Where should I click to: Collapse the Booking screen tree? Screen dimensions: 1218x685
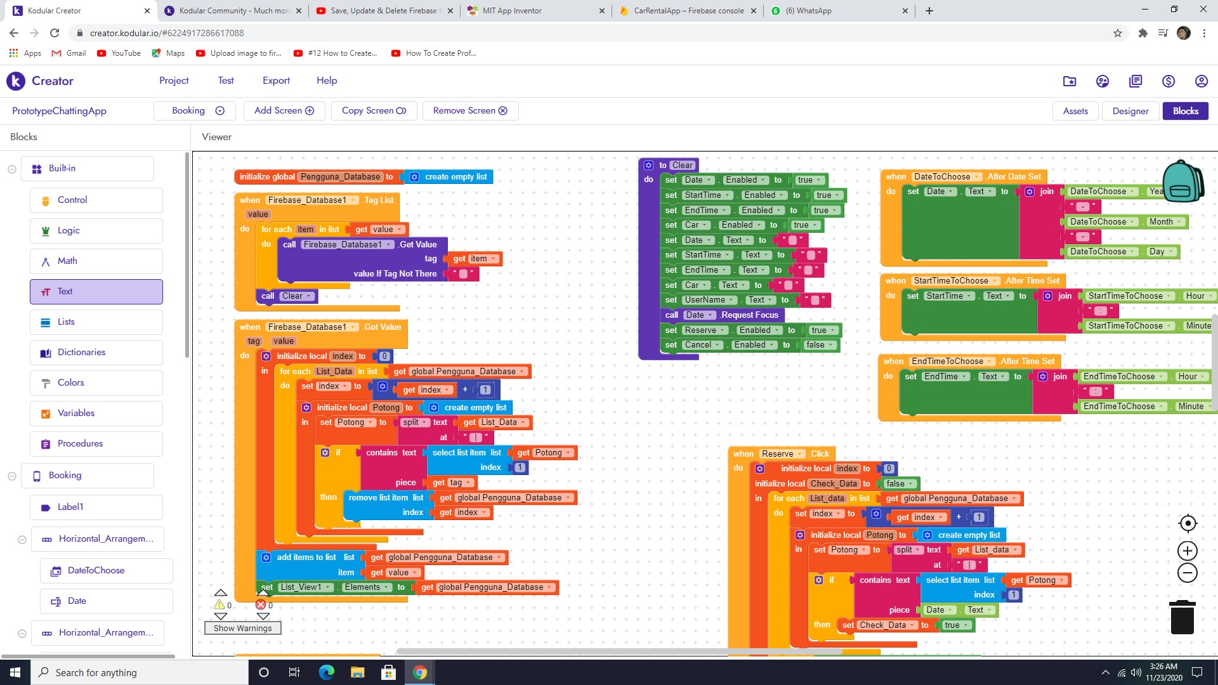(x=12, y=476)
